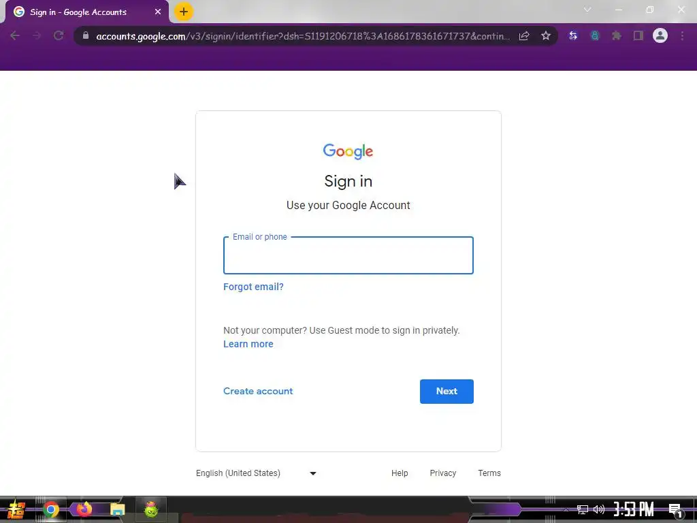The width and height of the screenshot is (697, 523).
Task: Click the back navigation arrow
Action: click(15, 35)
